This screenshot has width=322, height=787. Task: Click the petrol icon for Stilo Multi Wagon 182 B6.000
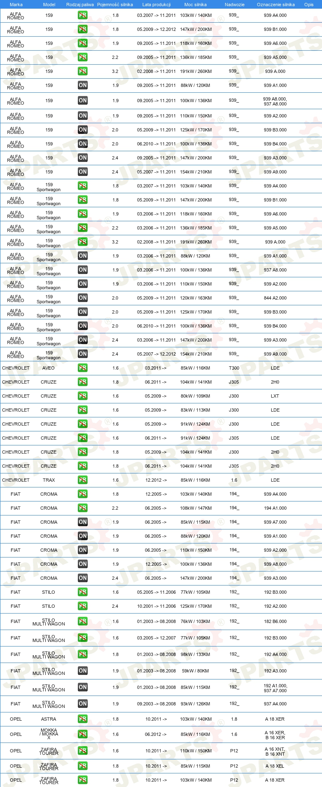coord(83,621)
